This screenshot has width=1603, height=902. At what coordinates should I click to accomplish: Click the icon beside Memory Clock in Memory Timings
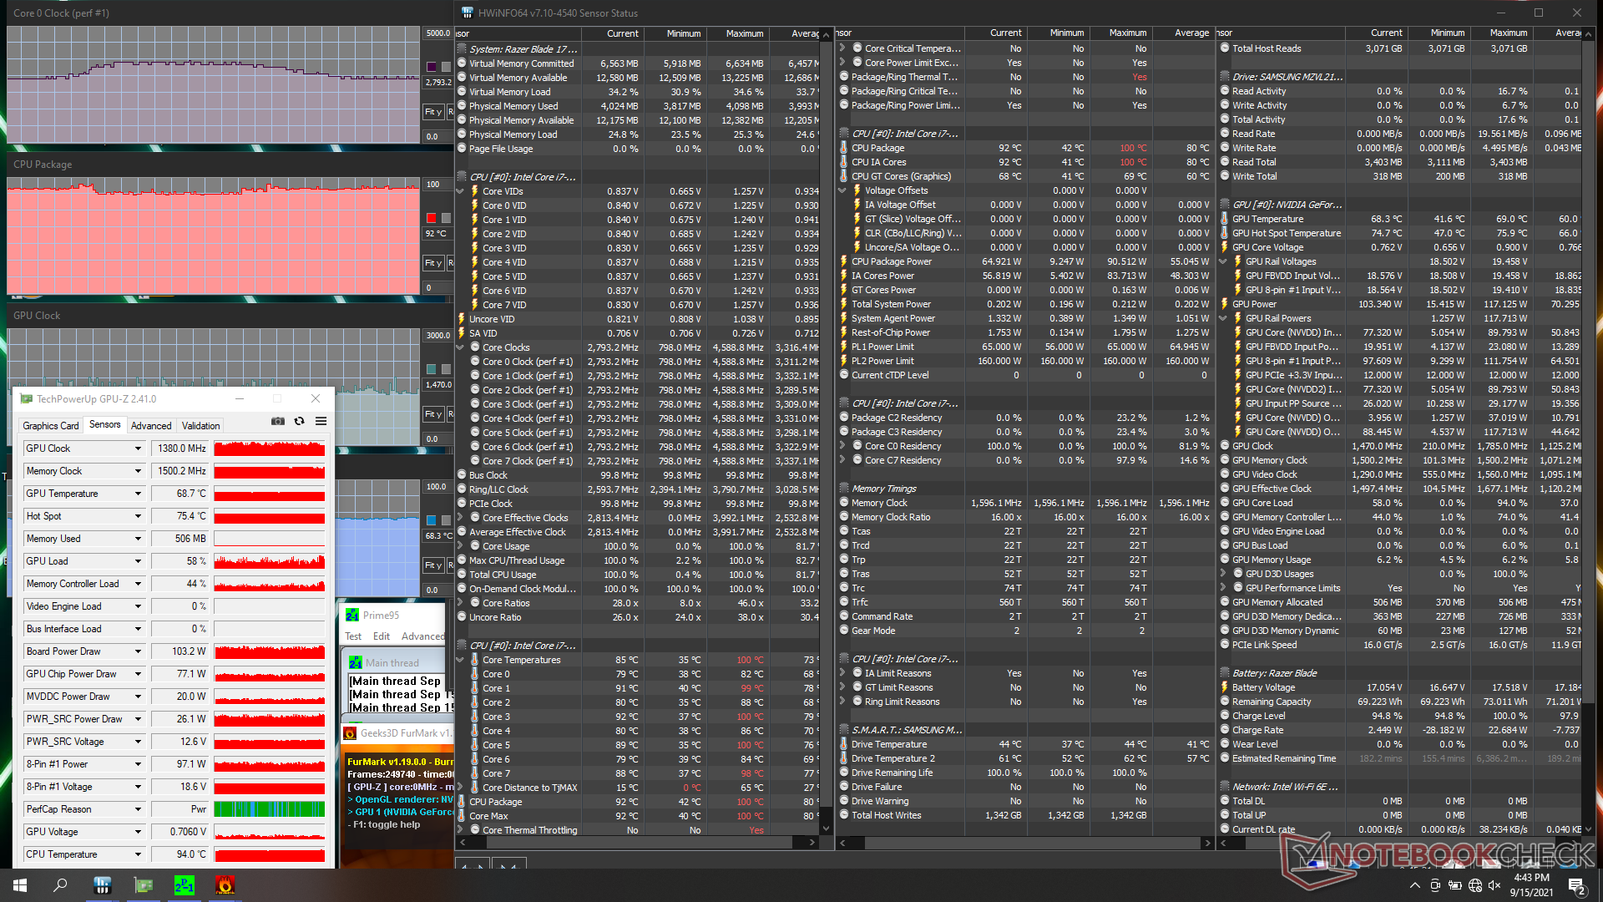[844, 503]
